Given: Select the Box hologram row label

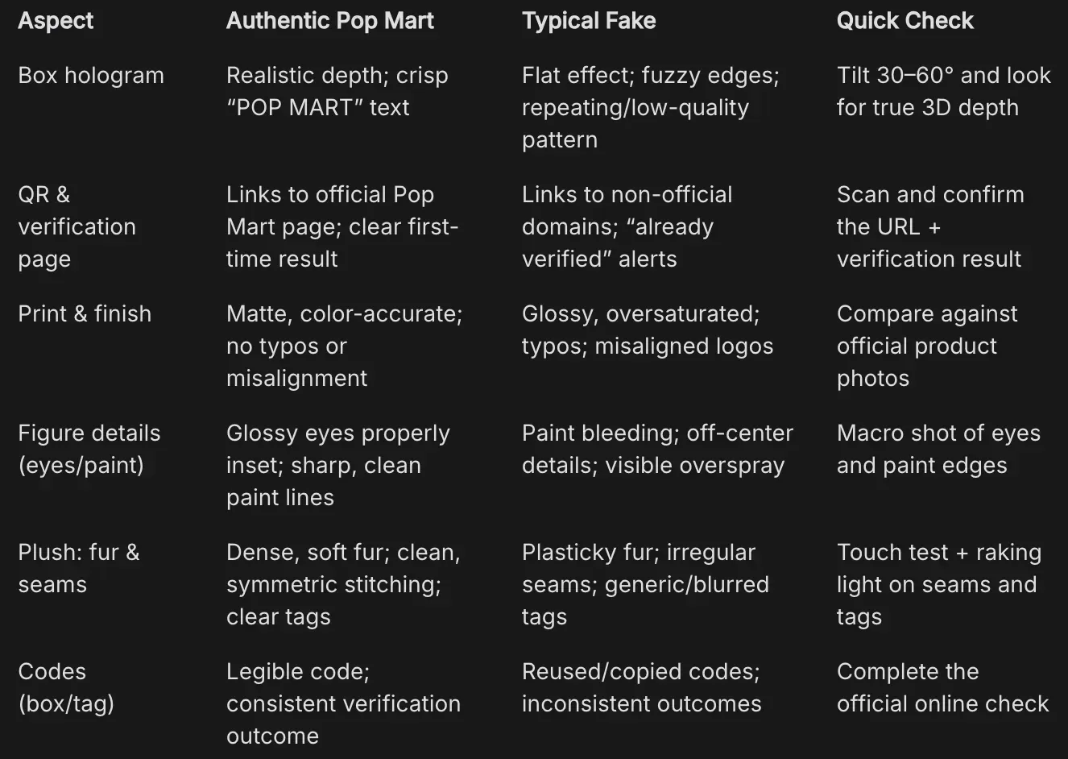Looking at the screenshot, I should click(x=91, y=76).
